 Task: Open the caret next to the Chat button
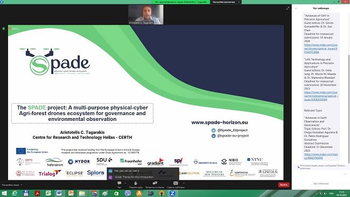(x=125, y=183)
